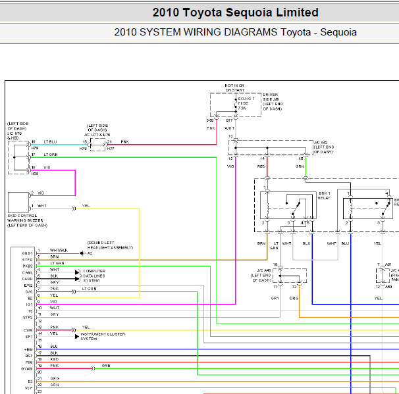Click the "DRIVER SIDE J/B" label
Image resolution: width=399 pixels, height=394 pixels.
[271, 97]
